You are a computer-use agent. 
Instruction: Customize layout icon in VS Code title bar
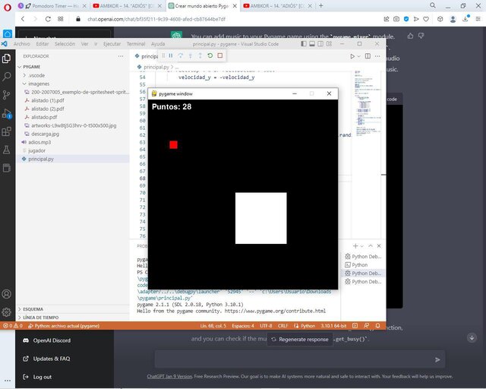pos(329,44)
